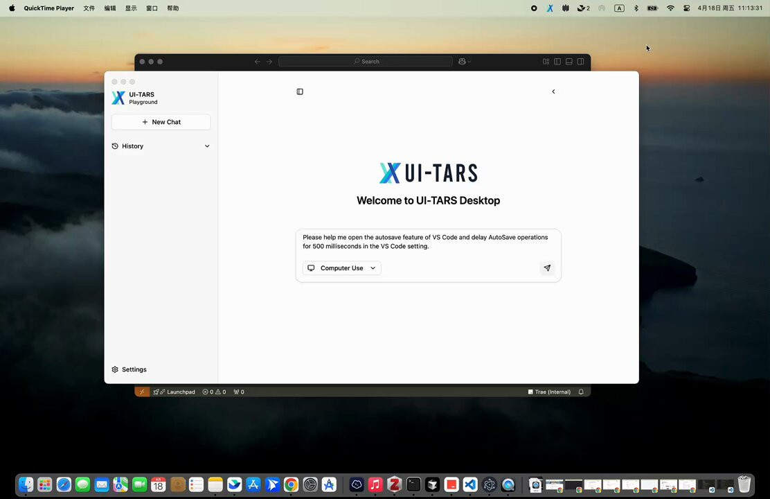Toggle the right secondary sidebar layout icon

[580, 62]
